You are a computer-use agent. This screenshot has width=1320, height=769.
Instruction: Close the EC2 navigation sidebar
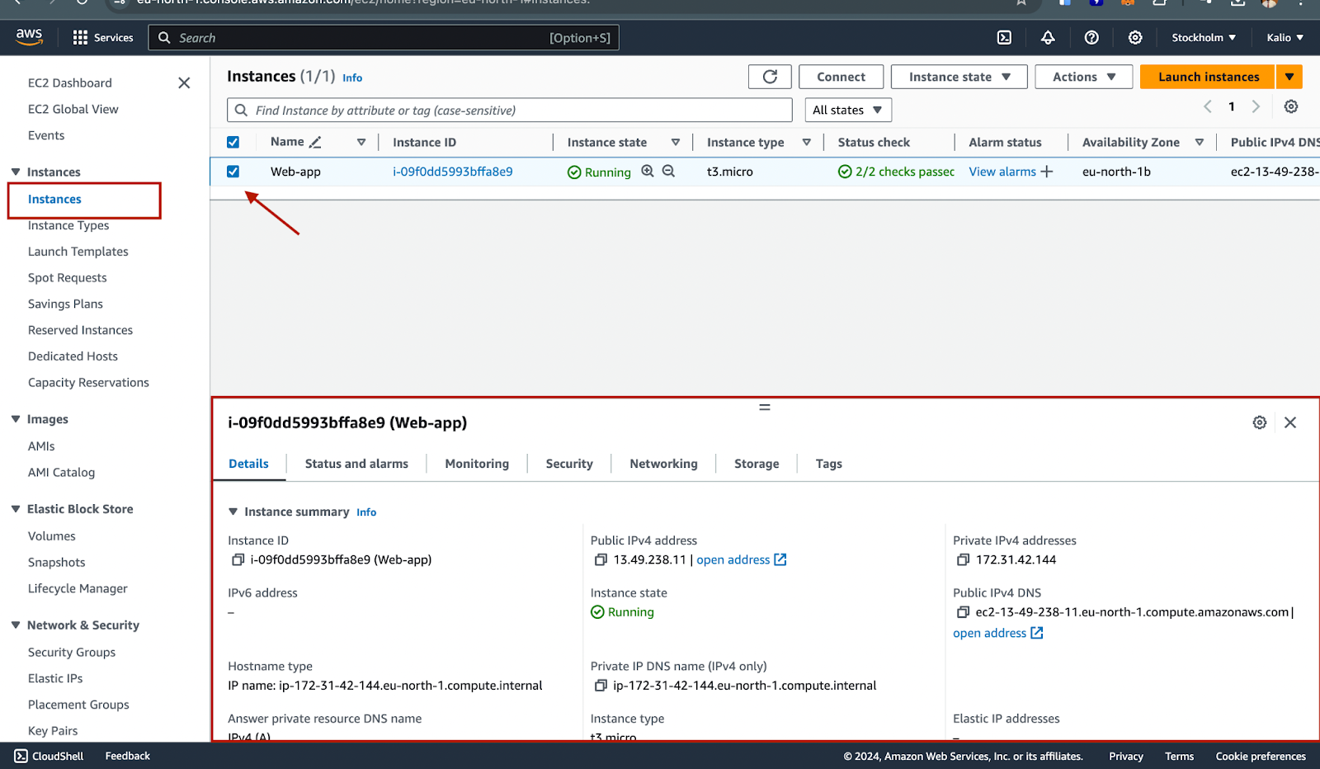coord(184,83)
